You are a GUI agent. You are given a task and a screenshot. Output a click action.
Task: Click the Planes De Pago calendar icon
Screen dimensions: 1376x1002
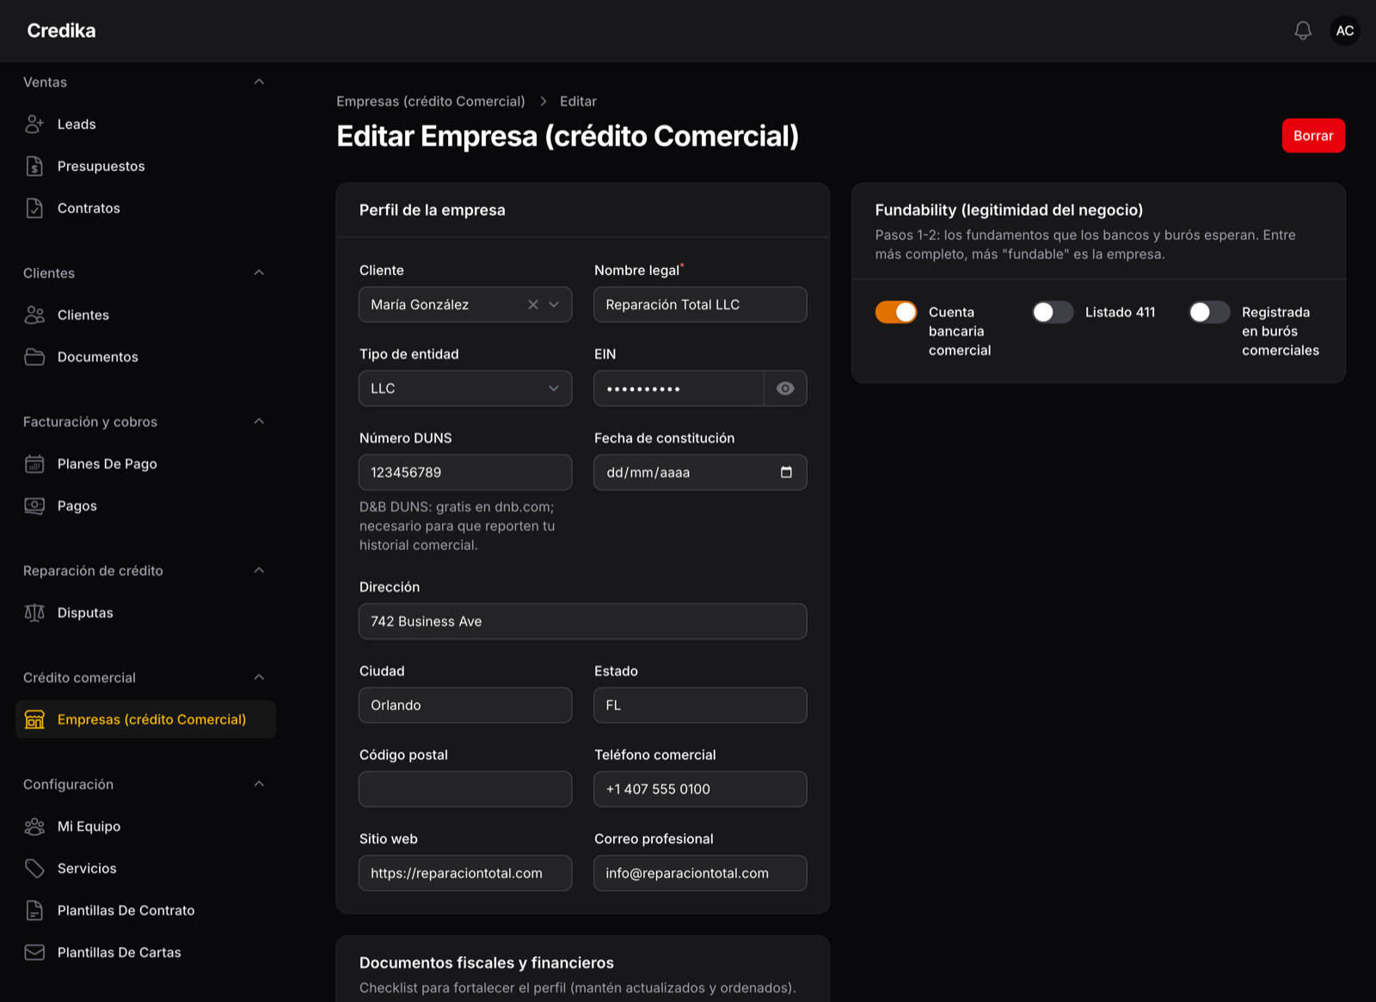tap(34, 464)
